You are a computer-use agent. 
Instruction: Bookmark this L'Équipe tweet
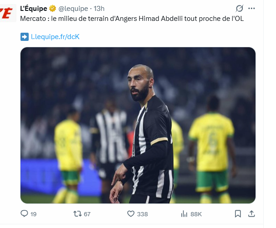tap(238, 213)
